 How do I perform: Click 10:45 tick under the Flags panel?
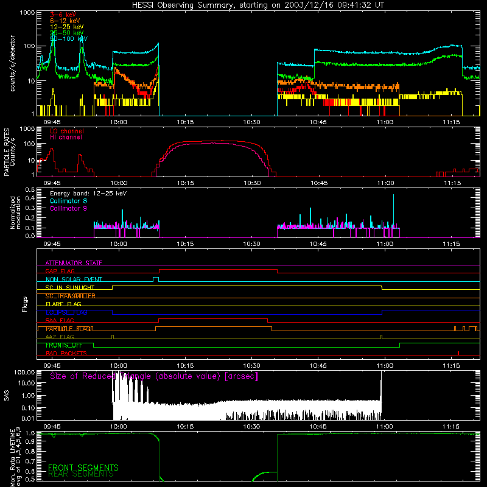(x=318, y=366)
